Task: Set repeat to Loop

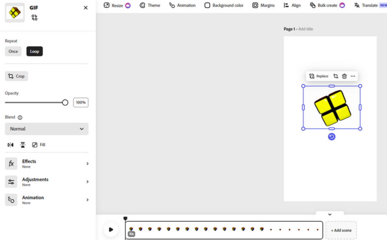Action: 35,51
